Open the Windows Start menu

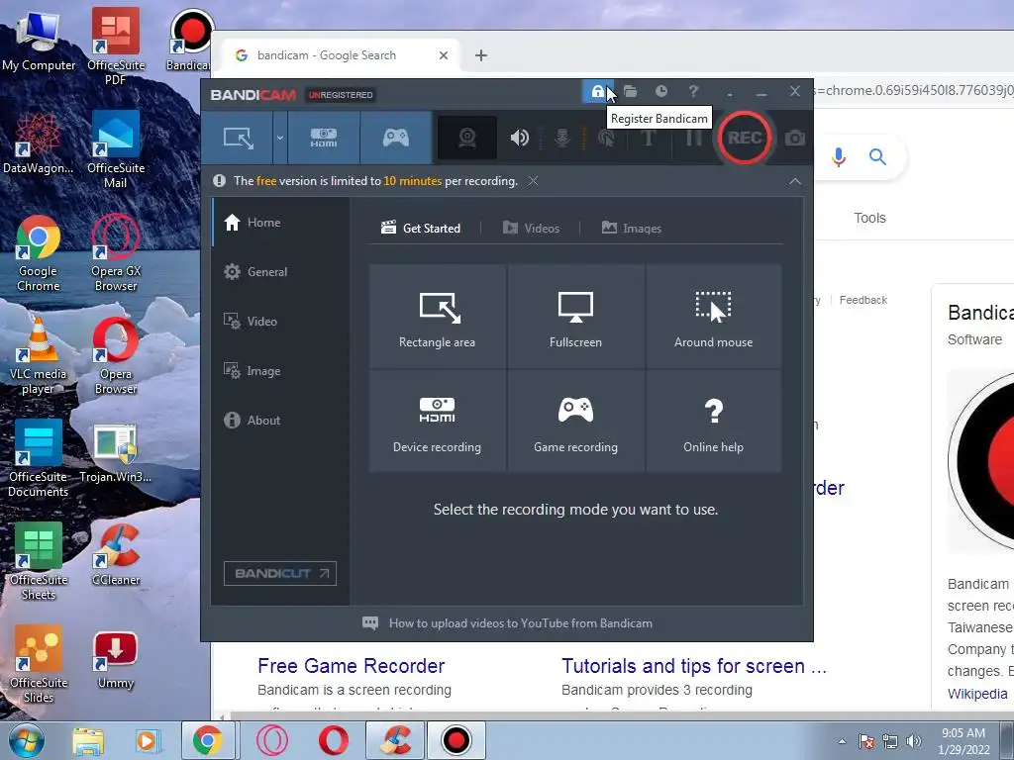pos(25,740)
